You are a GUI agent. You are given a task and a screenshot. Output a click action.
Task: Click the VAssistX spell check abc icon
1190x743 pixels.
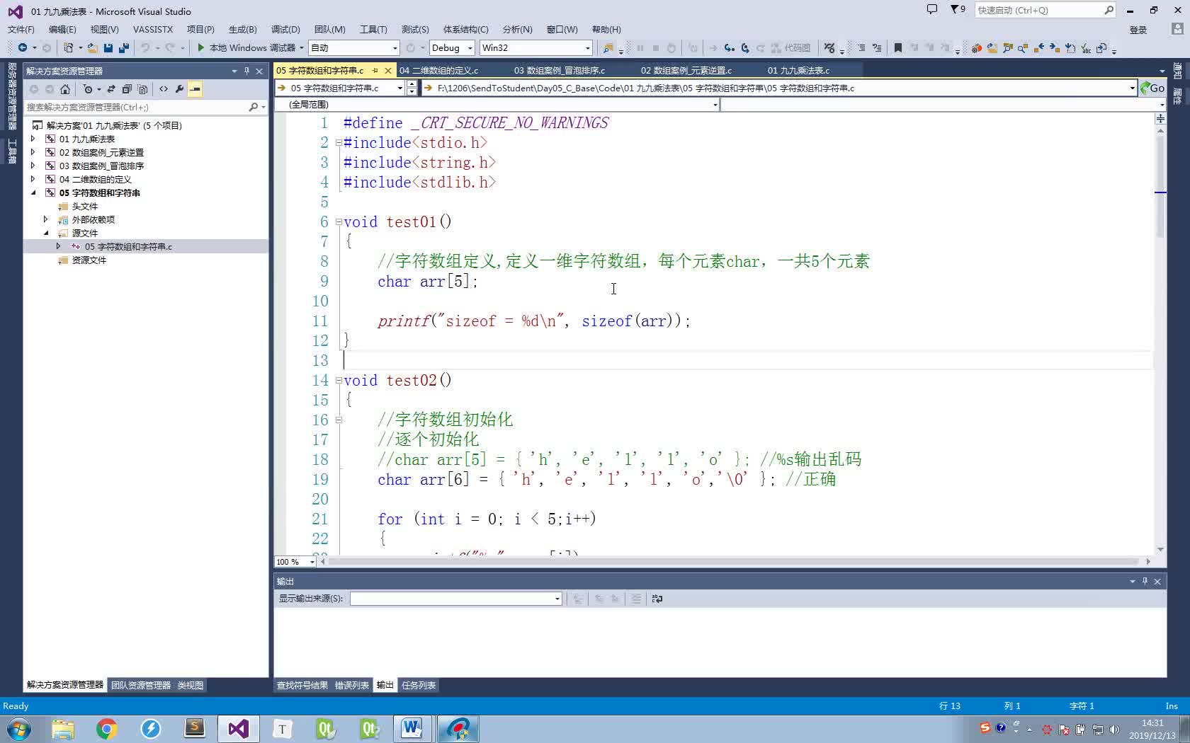1086,48
